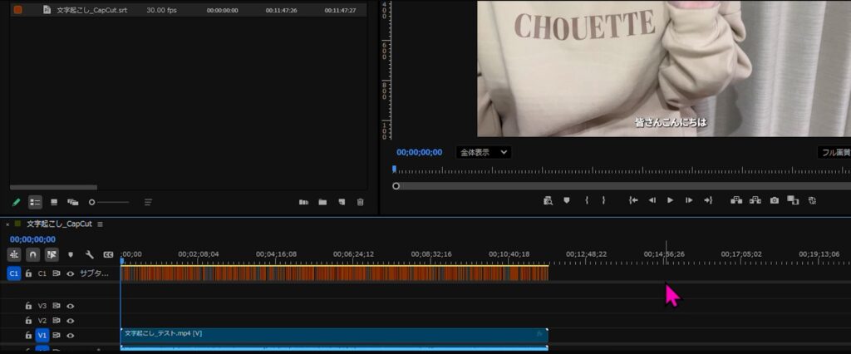Open timeline wrench display settings
This screenshot has width=851, height=354.
pyautogui.click(x=89, y=254)
